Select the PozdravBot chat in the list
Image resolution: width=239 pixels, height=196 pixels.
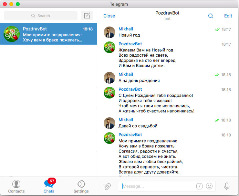[49, 34]
